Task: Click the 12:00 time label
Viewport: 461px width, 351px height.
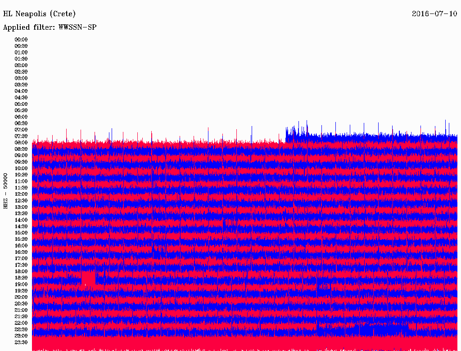Action: [x=21, y=194]
